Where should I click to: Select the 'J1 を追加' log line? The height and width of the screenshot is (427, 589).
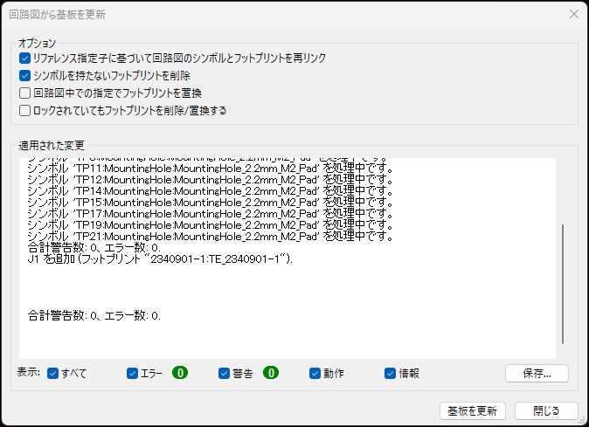(161, 259)
